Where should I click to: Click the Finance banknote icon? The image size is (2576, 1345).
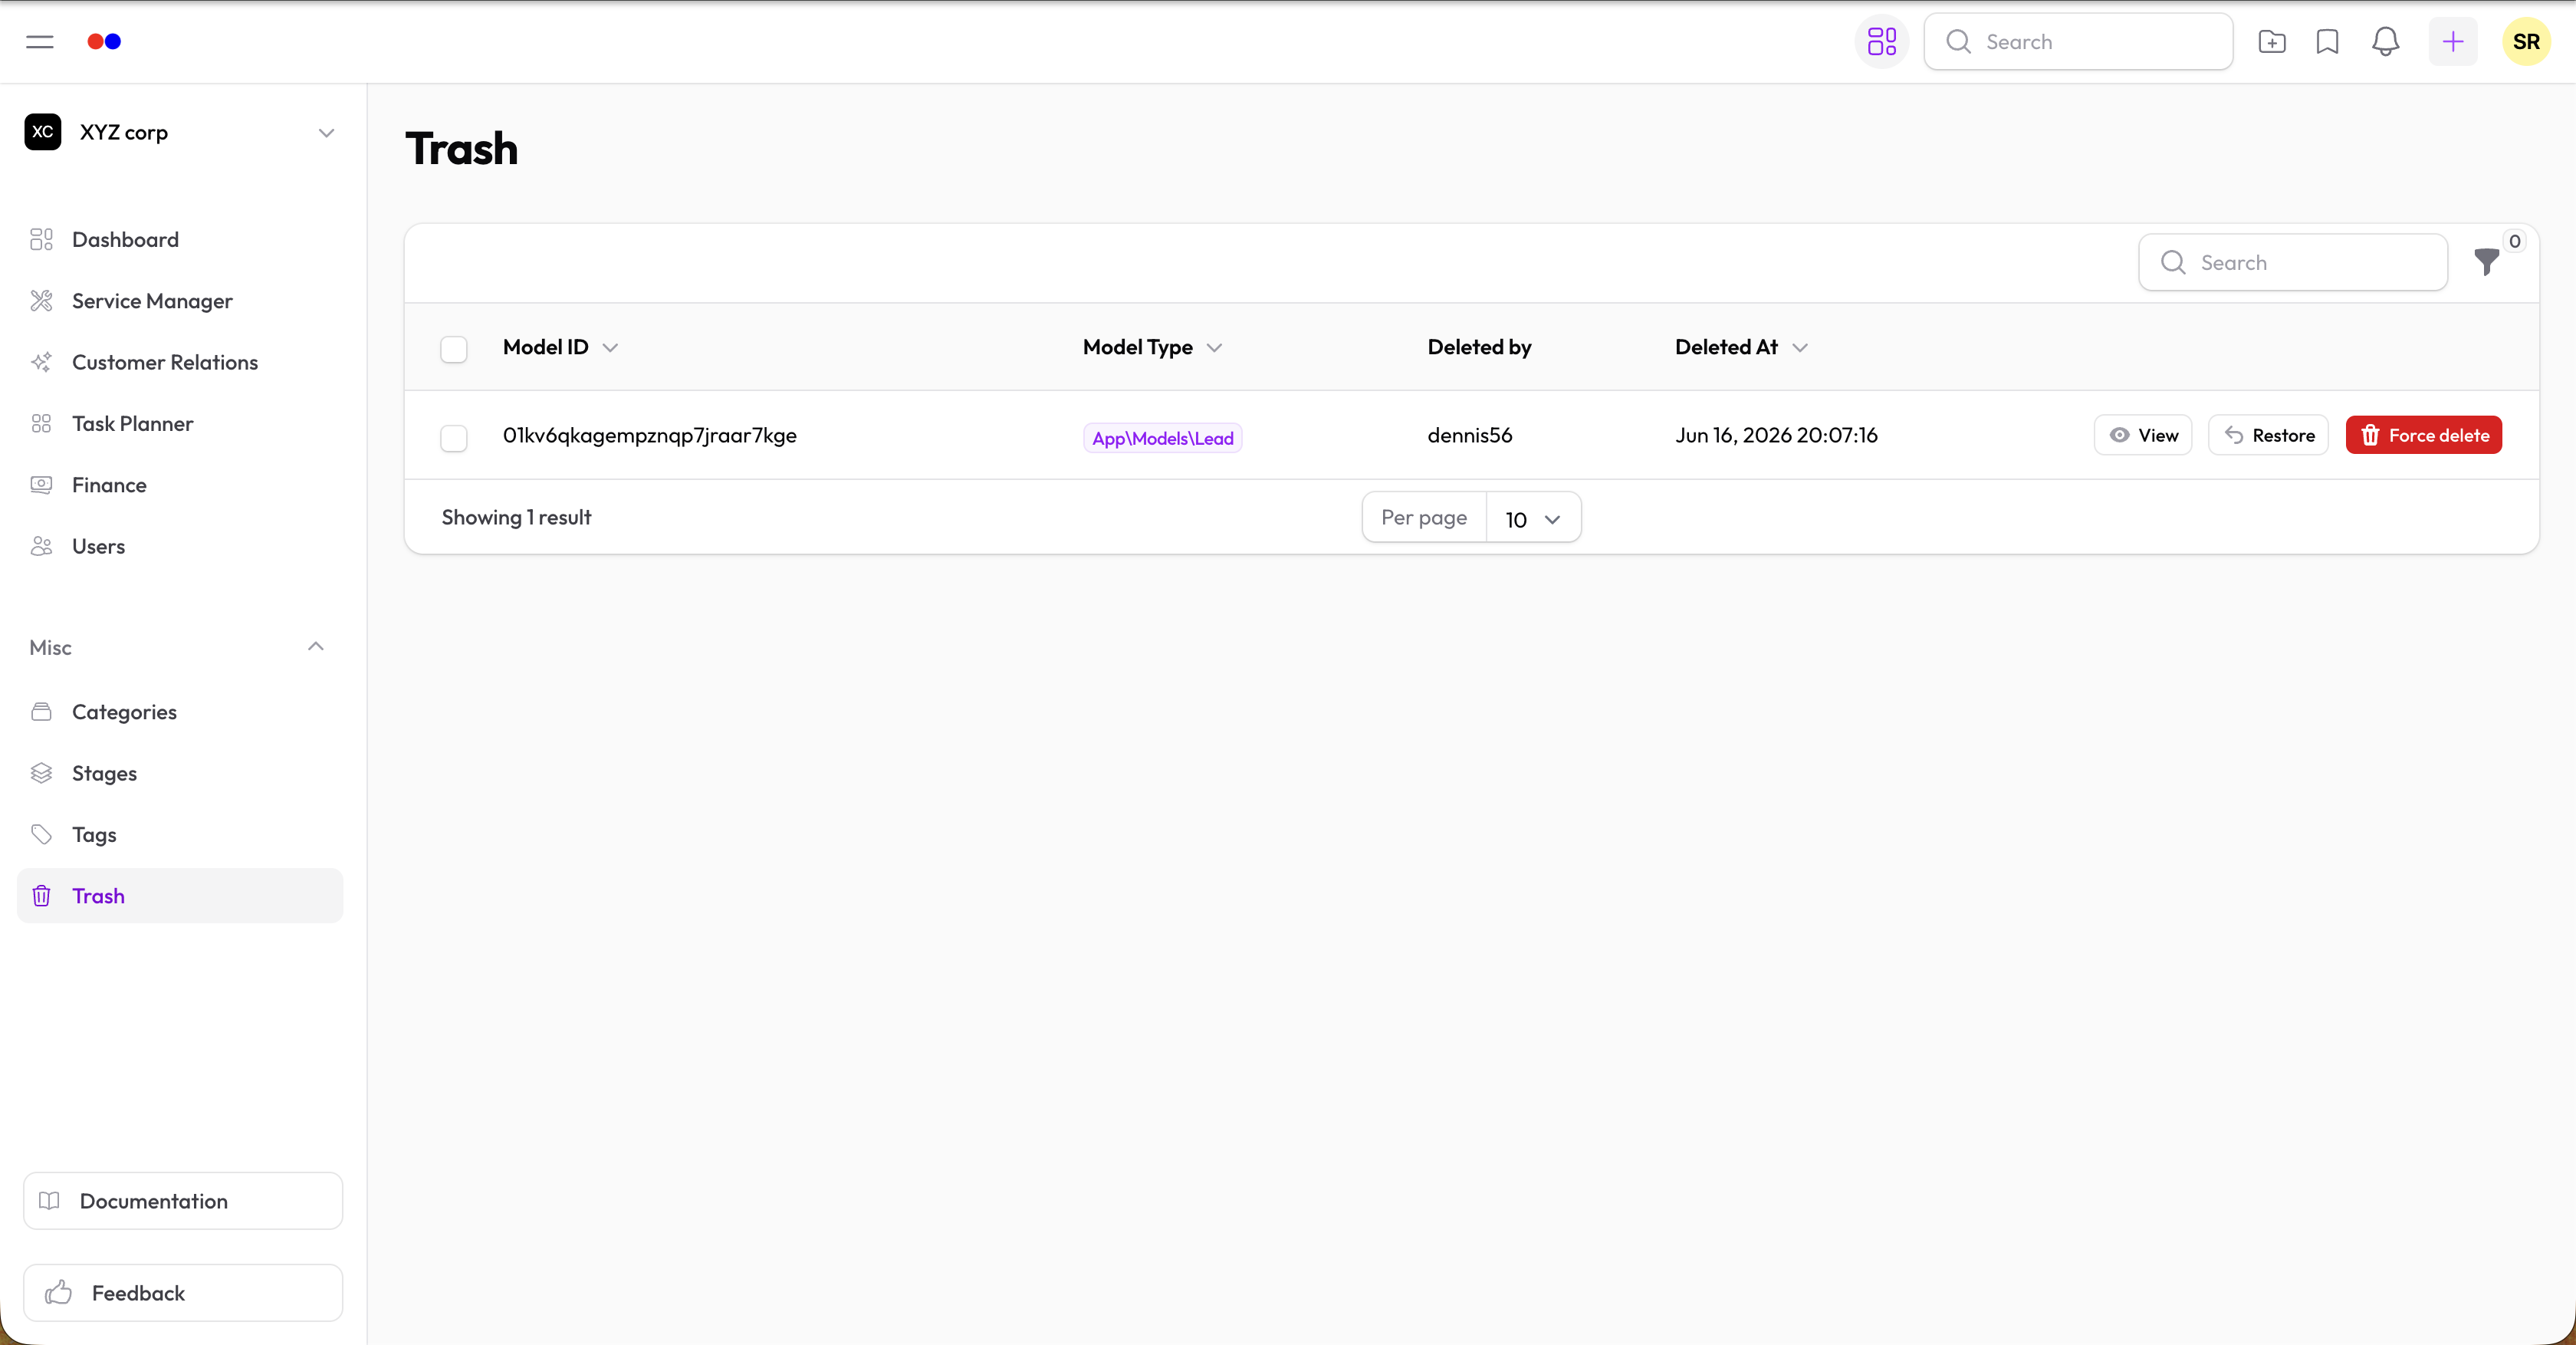coord(41,485)
